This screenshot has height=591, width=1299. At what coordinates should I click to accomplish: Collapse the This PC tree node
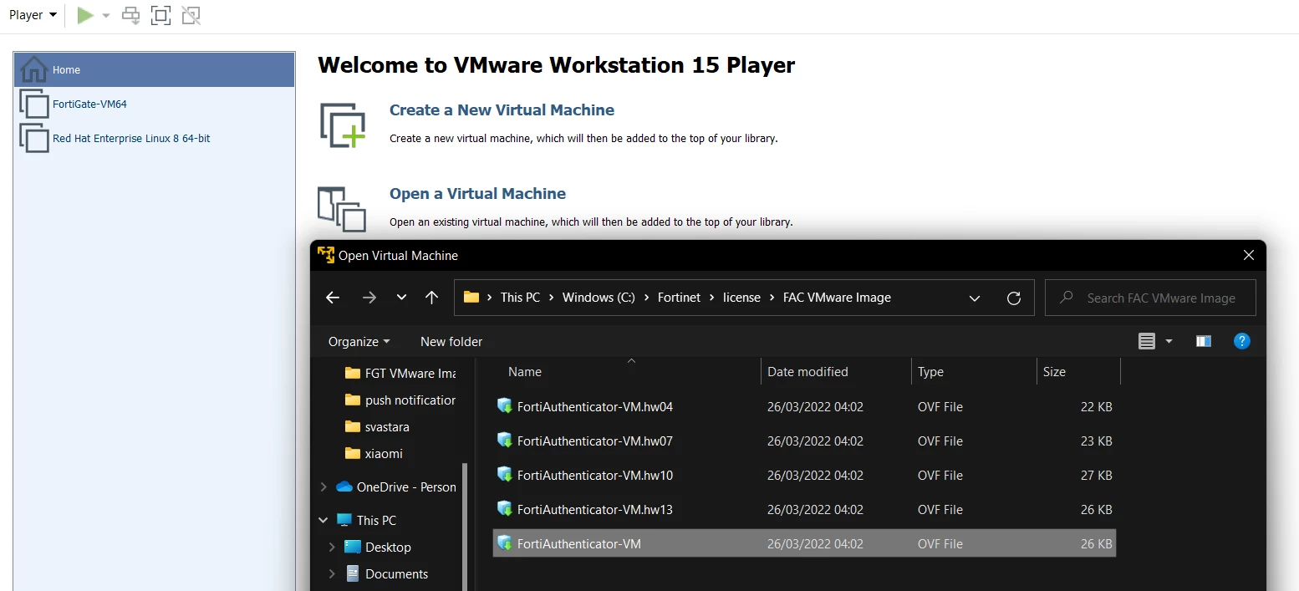(x=323, y=520)
